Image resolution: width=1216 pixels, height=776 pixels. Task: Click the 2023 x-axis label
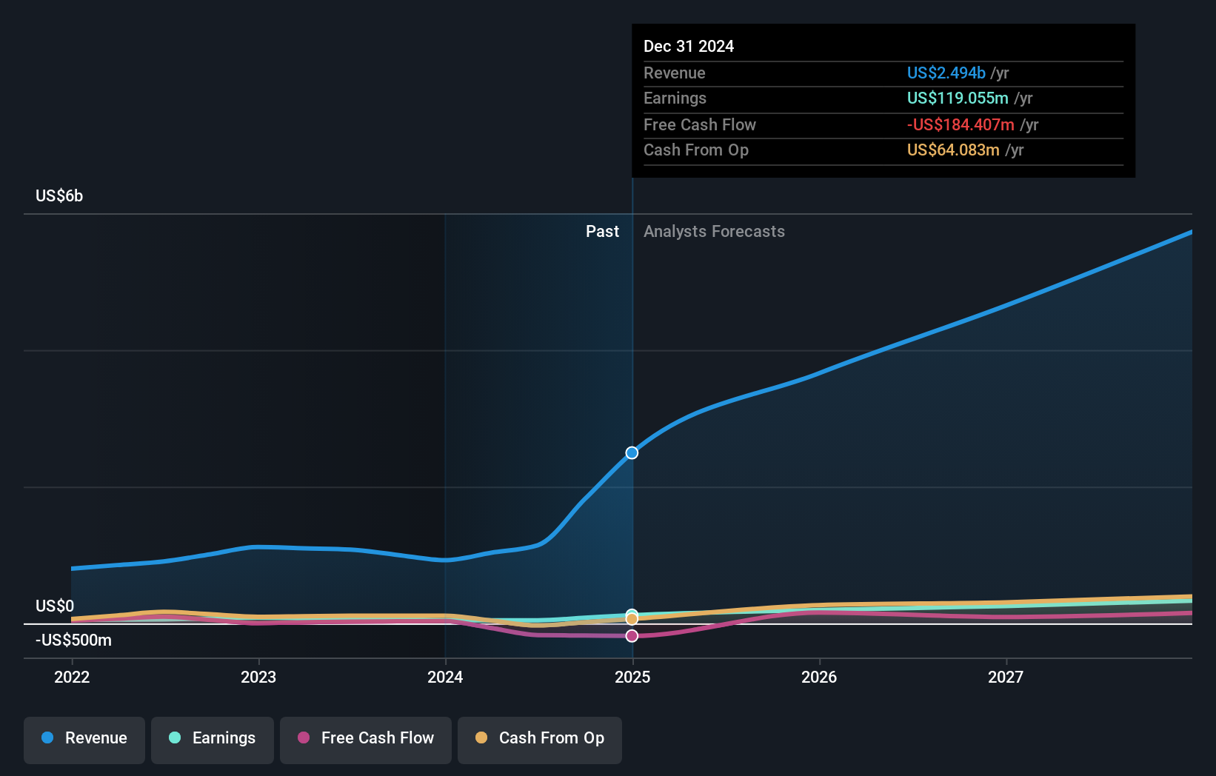(258, 677)
